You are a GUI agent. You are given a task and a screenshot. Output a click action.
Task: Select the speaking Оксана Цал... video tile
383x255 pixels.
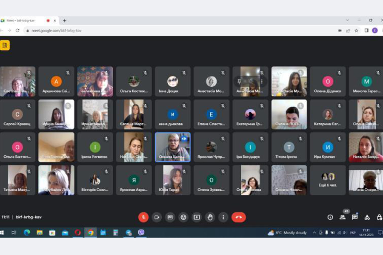173,147
